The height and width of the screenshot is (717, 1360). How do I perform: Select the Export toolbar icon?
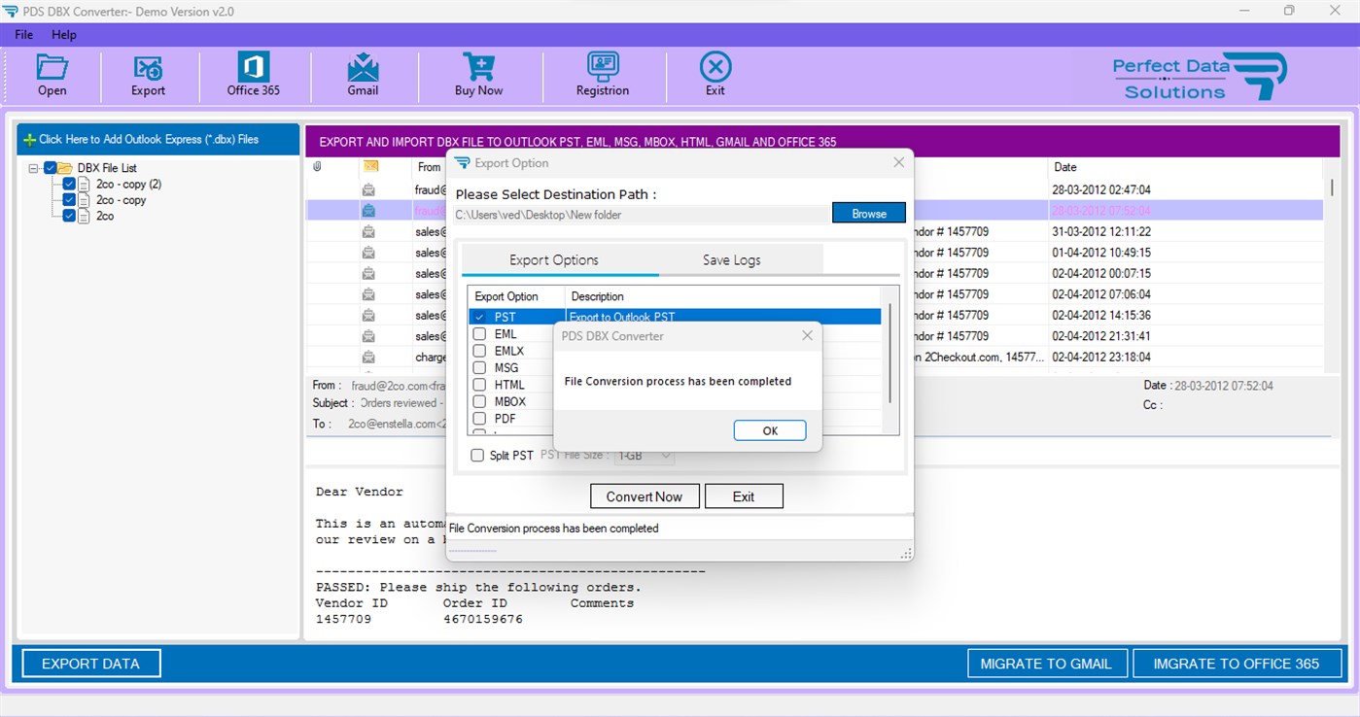(x=148, y=75)
